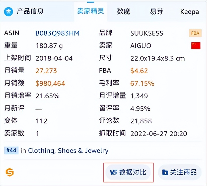Click the monthly sales value 27,273
This screenshot has height=186, width=207.
tap(46, 71)
